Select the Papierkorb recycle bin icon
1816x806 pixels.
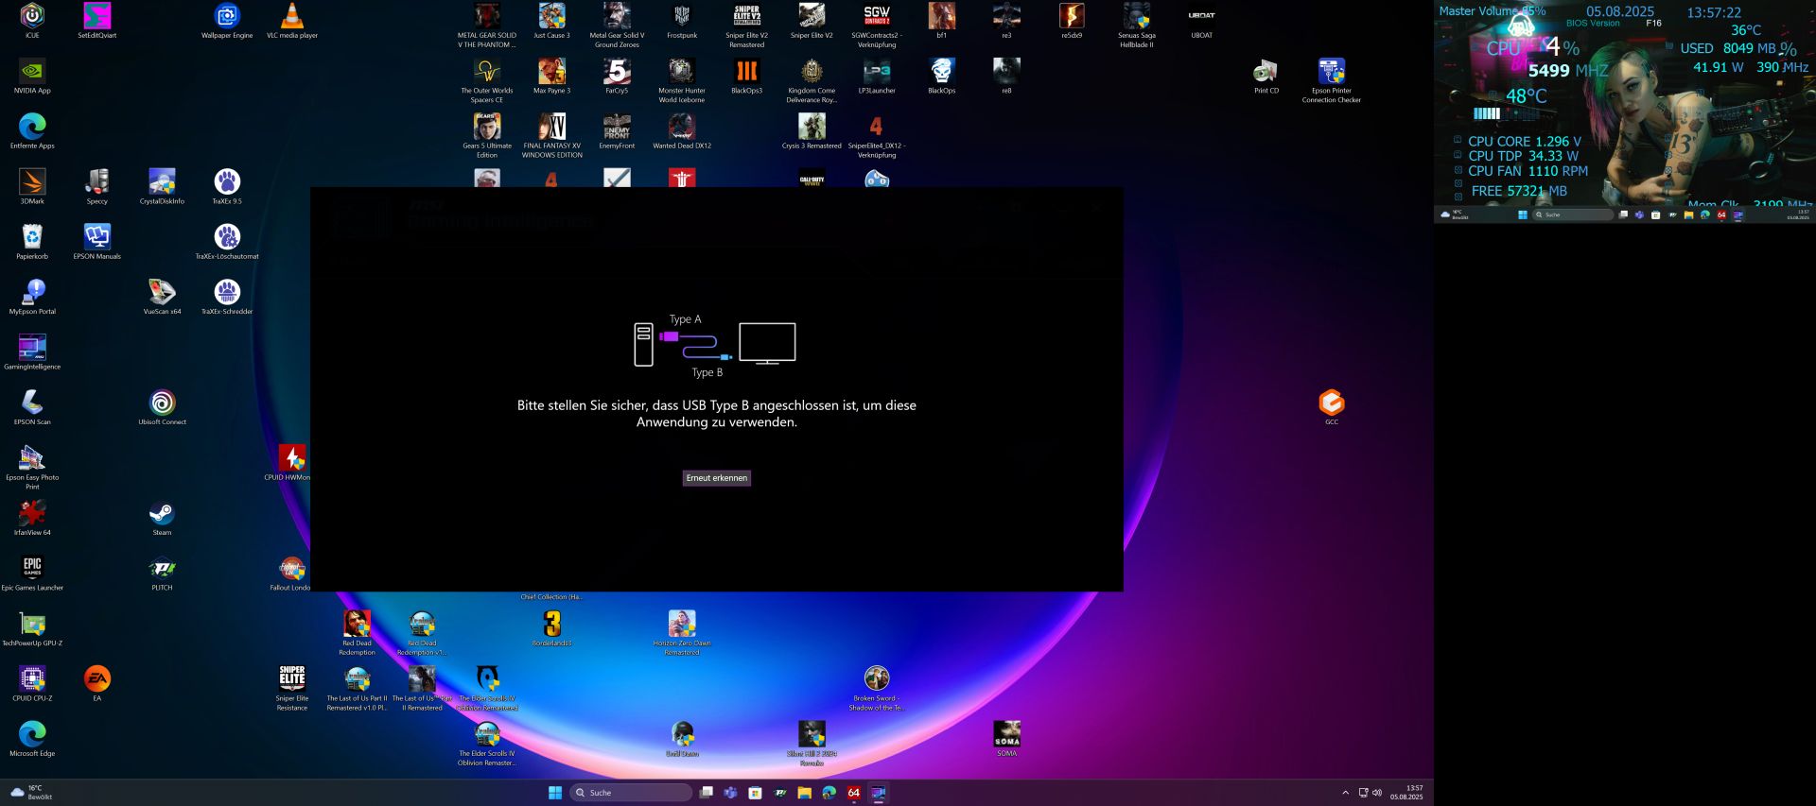pyautogui.click(x=32, y=242)
